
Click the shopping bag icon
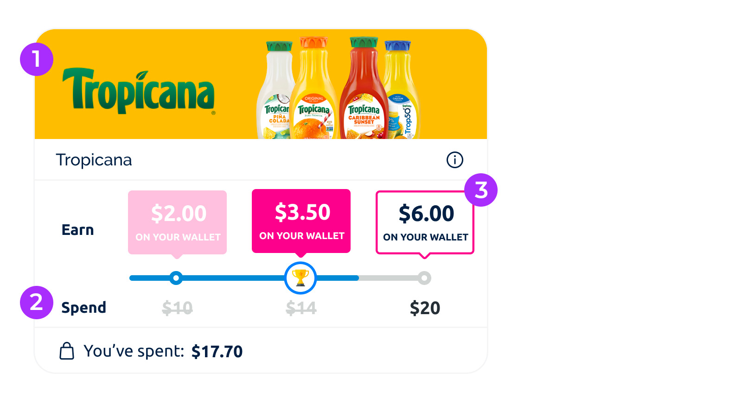67,351
